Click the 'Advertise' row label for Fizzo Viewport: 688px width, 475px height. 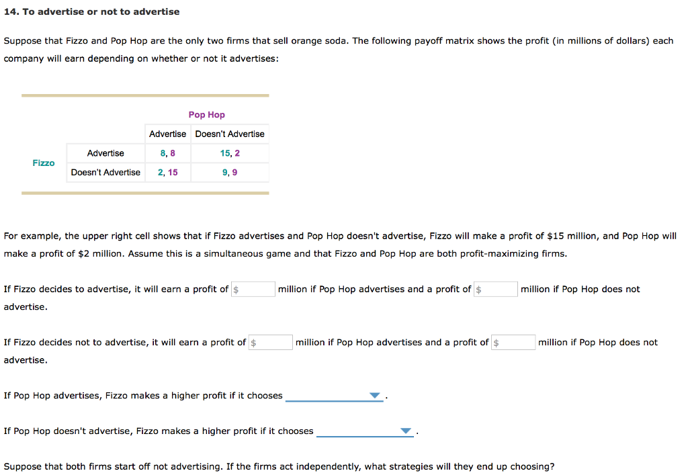[x=105, y=153]
